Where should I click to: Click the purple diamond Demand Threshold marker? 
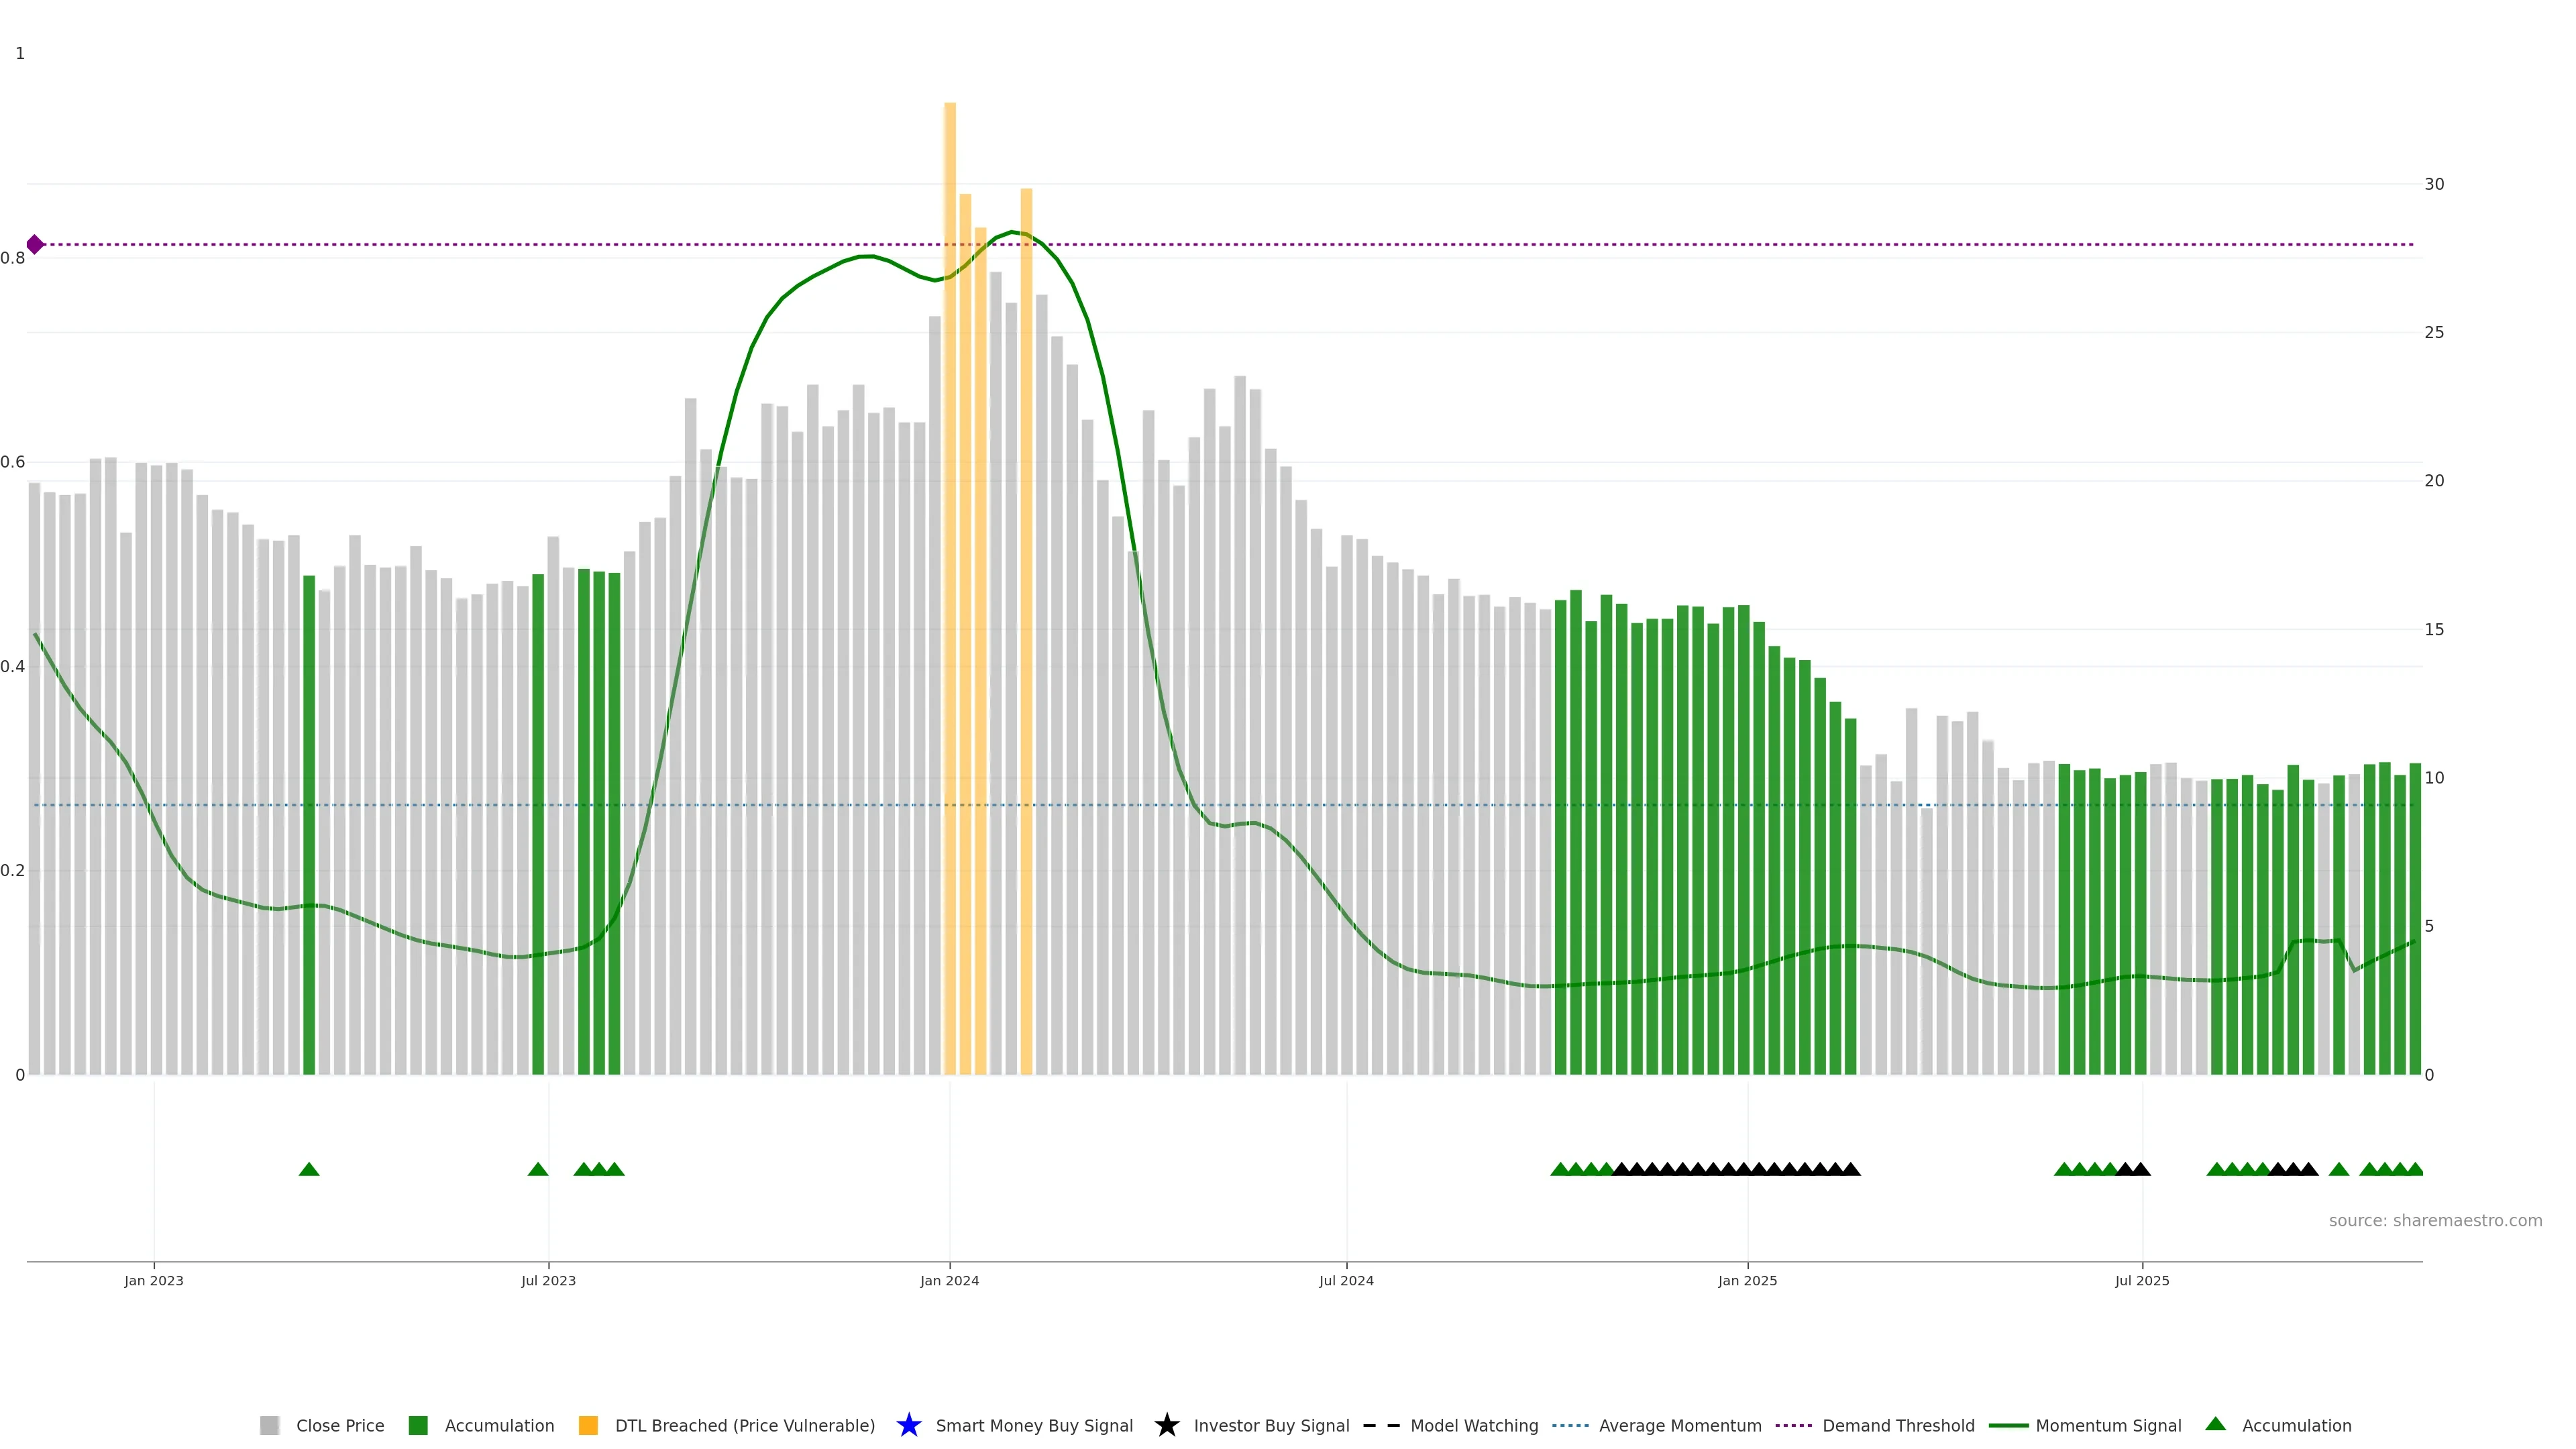tap(35, 244)
